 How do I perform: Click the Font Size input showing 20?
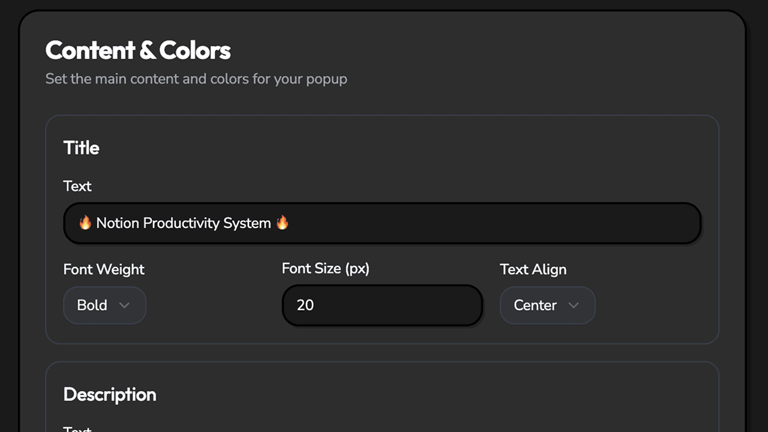click(382, 305)
